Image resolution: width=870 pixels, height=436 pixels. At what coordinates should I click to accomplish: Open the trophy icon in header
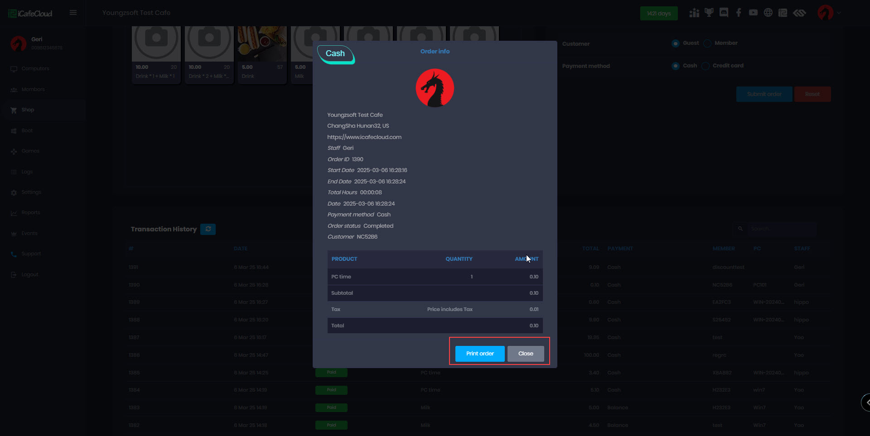pyautogui.click(x=709, y=13)
